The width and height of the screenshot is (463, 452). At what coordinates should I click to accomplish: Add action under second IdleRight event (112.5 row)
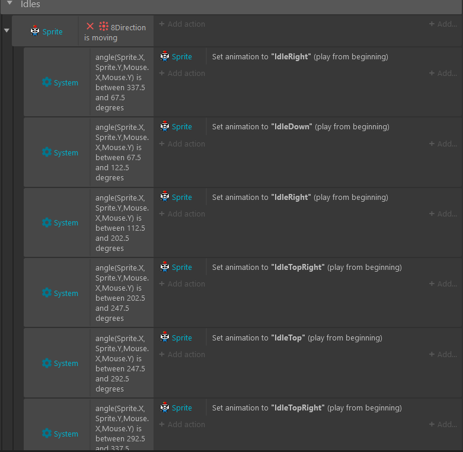pyautogui.click(x=182, y=214)
